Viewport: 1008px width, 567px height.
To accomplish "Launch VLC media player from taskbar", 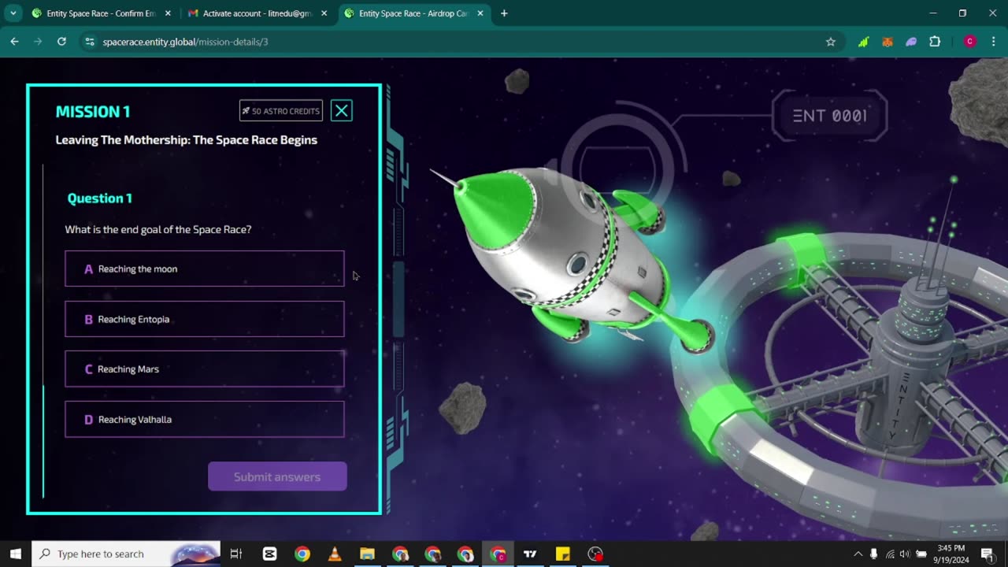I will click(335, 554).
